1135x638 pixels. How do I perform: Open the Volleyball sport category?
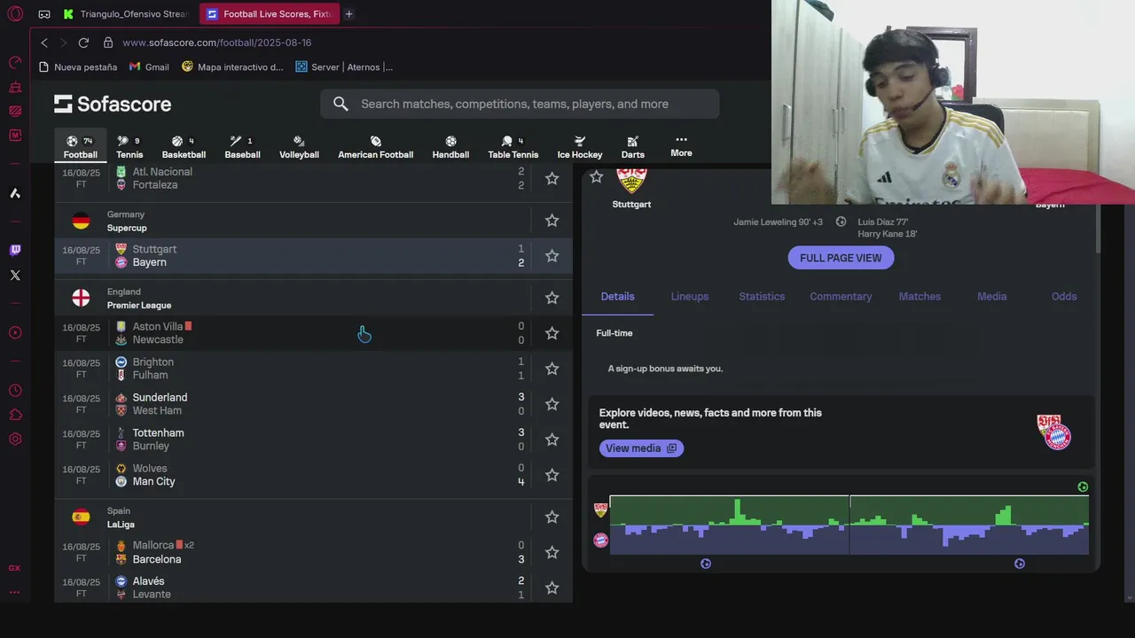[x=299, y=147]
